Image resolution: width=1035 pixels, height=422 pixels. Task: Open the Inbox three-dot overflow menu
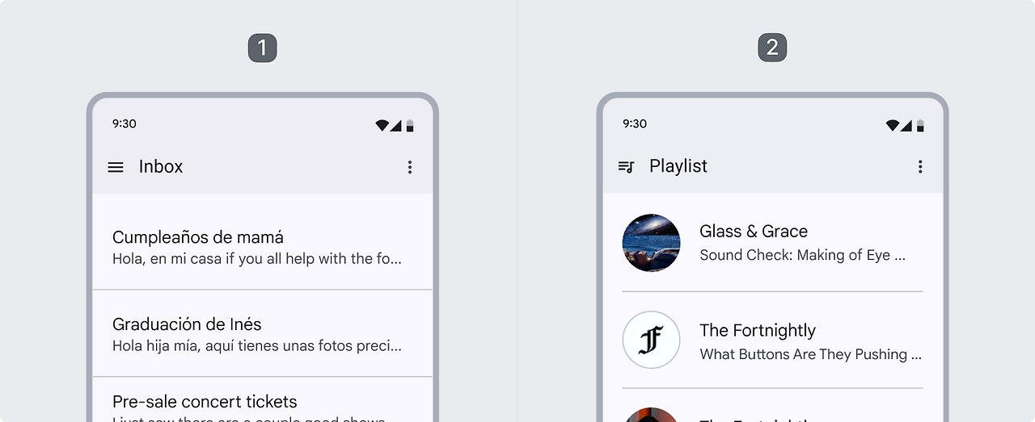pos(410,167)
